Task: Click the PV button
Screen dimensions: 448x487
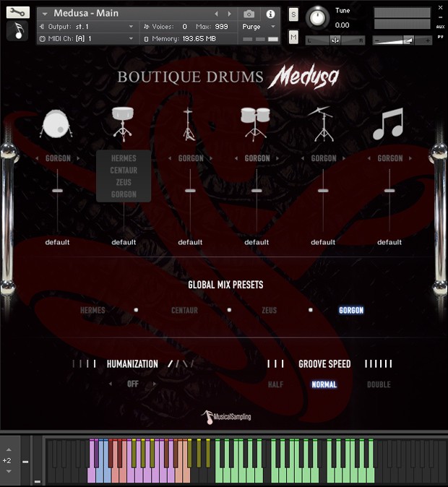Action: click(x=440, y=37)
